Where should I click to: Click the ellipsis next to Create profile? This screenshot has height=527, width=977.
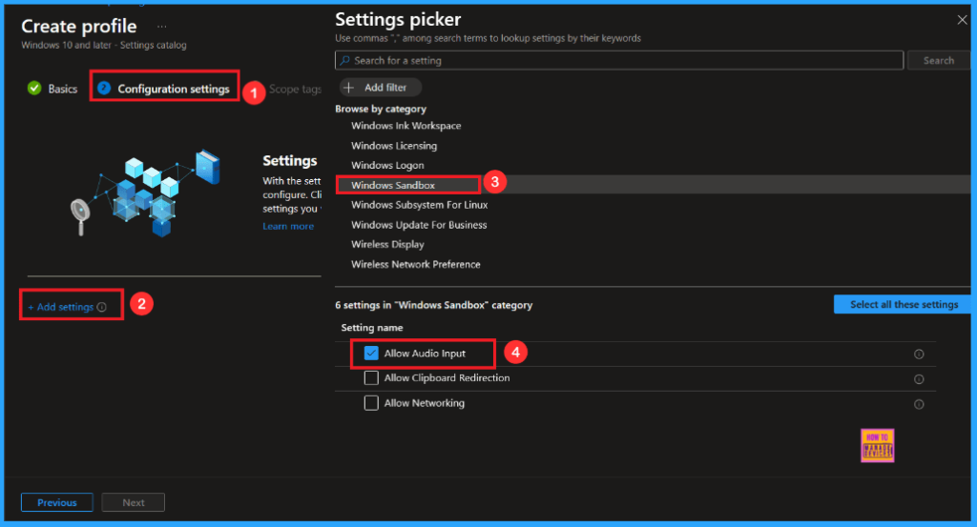pyautogui.click(x=161, y=27)
